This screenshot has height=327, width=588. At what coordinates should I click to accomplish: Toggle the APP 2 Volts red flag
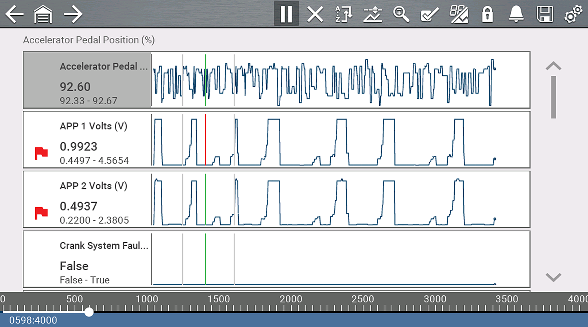(x=41, y=213)
